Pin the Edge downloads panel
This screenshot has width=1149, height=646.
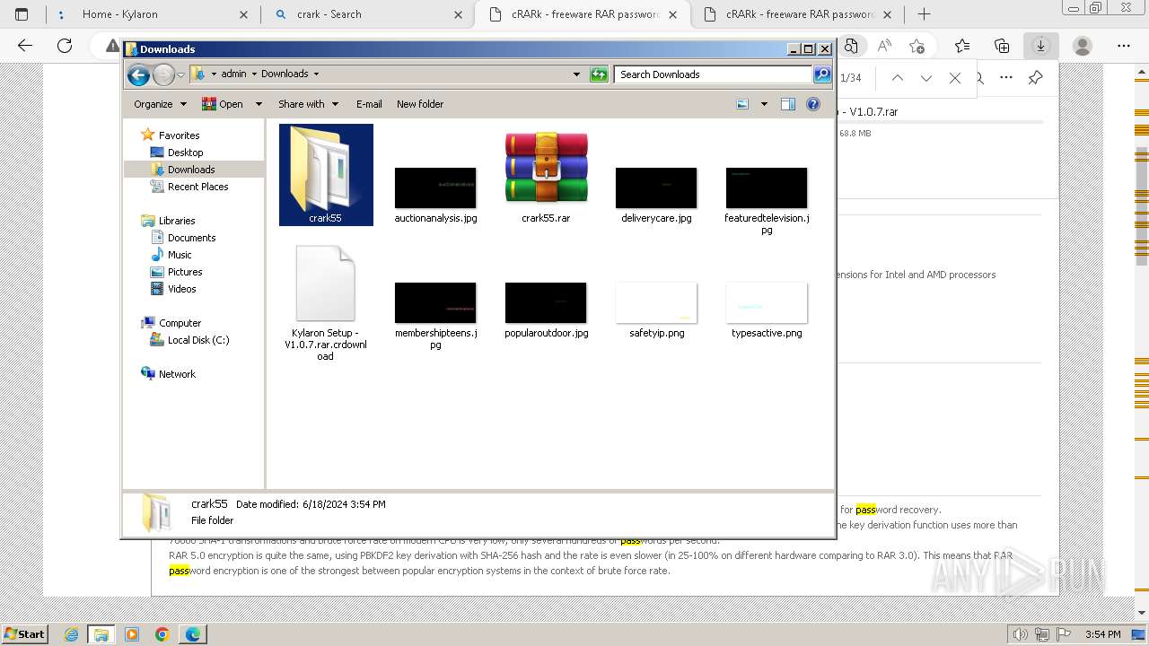(1035, 78)
